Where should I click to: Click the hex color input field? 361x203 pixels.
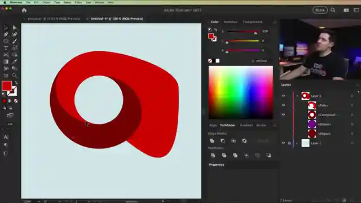point(261,61)
